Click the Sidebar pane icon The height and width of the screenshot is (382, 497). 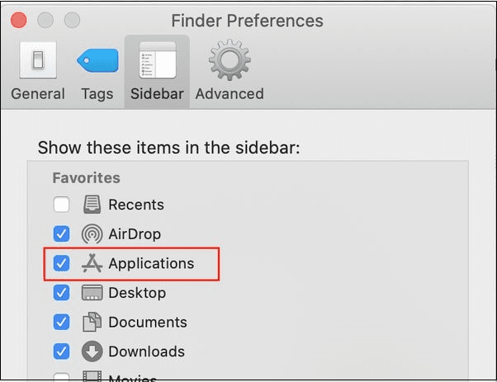click(x=157, y=60)
